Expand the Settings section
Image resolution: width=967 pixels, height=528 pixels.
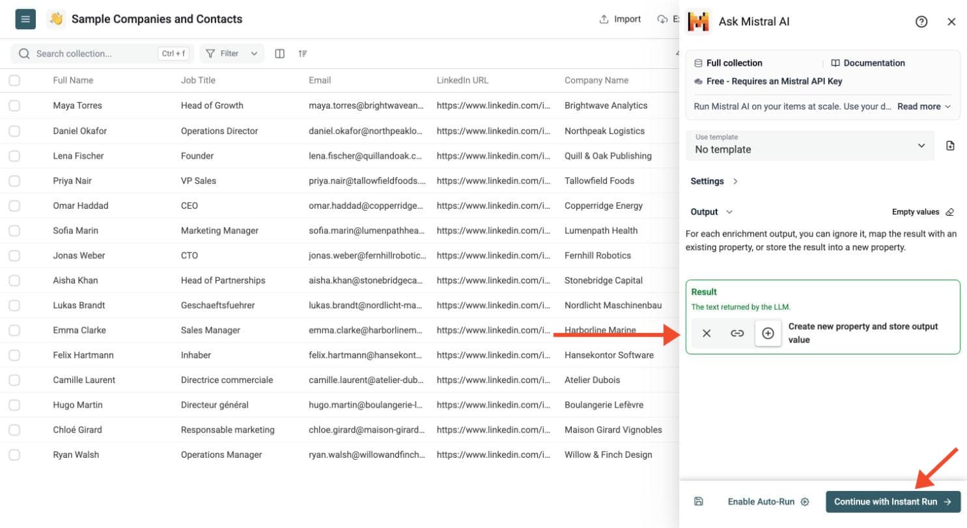pyautogui.click(x=714, y=181)
